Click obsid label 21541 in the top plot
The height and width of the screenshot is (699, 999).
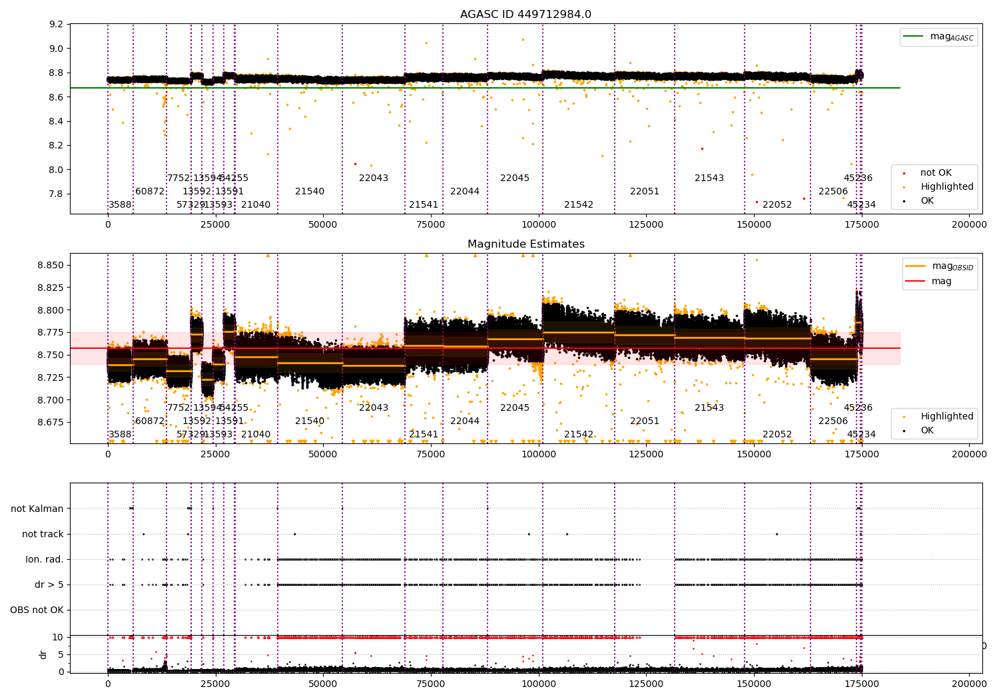(x=424, y=205)
